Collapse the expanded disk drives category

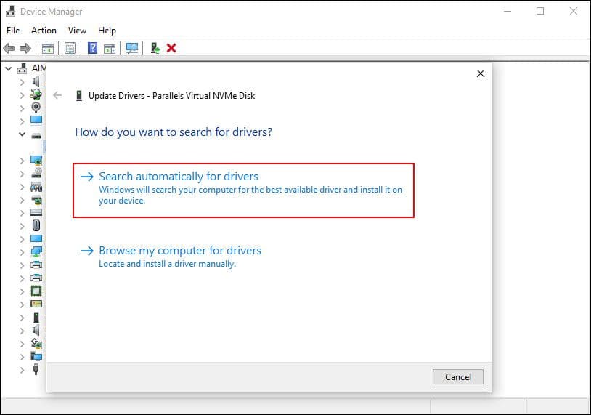pos(23,134)
